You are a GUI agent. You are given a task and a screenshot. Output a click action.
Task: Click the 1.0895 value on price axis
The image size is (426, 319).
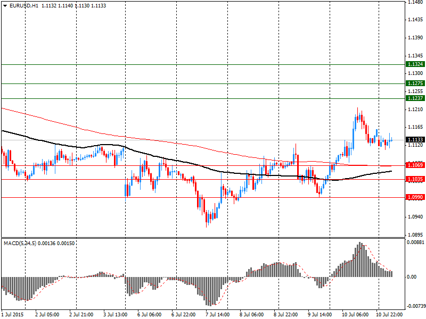tap(415, 235)
